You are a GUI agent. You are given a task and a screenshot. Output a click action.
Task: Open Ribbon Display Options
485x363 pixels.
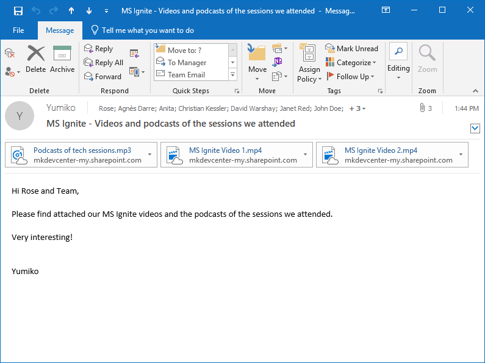[x=386, y=10]
